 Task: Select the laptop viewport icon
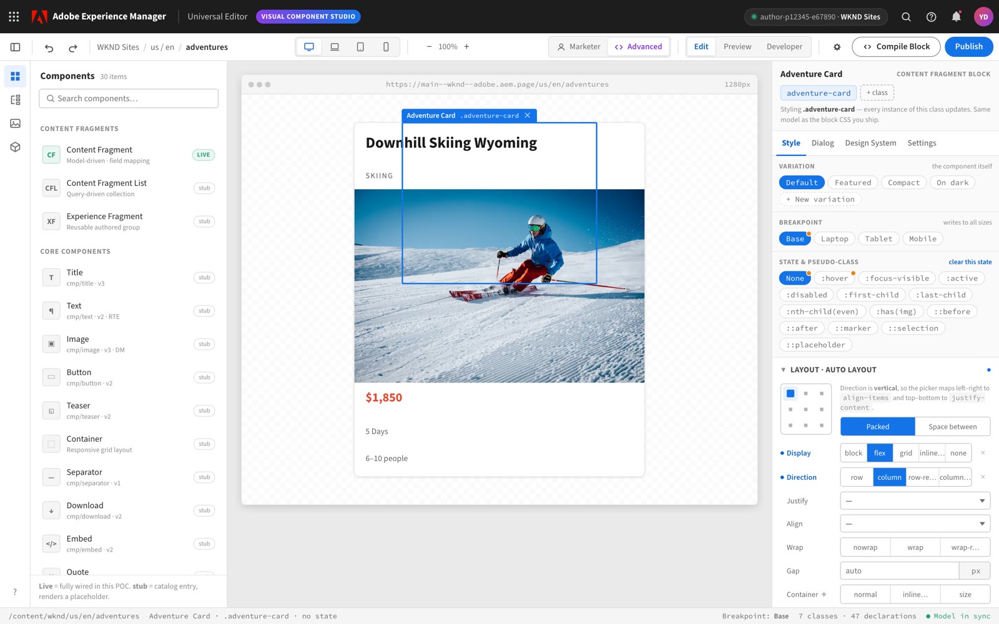pyautogui.click(x=335, y=47)
